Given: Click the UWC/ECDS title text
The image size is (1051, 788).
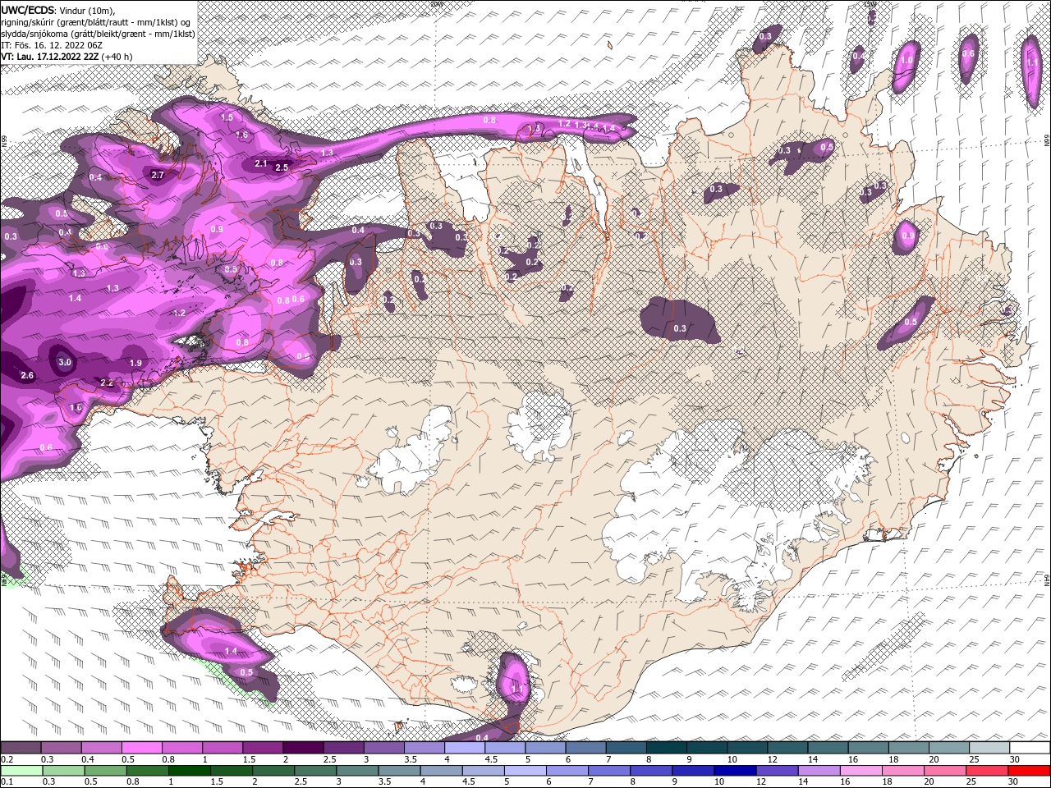Looking at the screenshot, I should click(28, 10).
